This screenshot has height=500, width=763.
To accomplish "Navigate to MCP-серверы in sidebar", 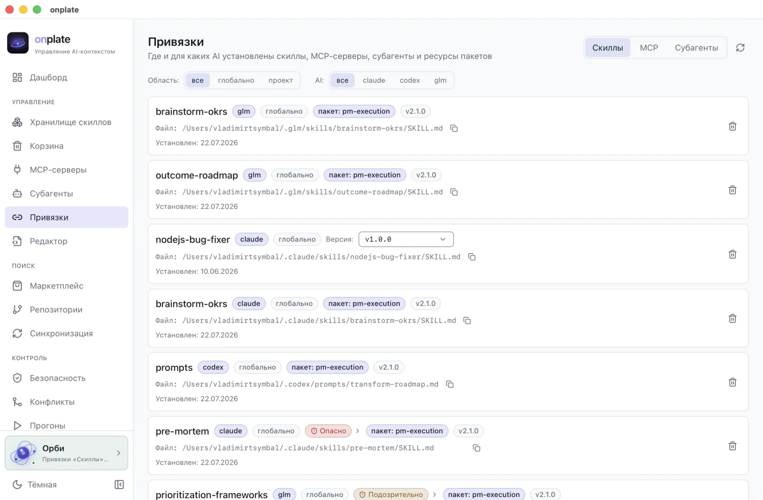I will click(x=66, y=170).
